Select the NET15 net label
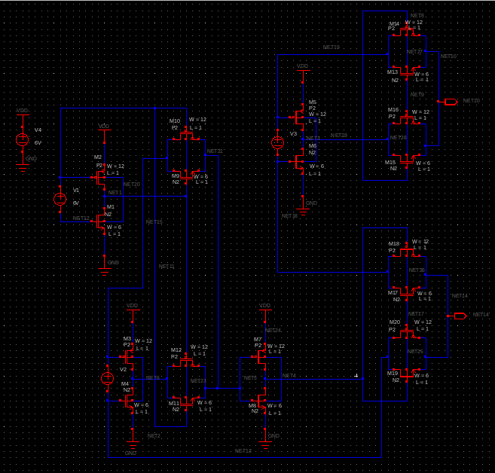This screenshot has height=473, width=495. pos(154,222)
